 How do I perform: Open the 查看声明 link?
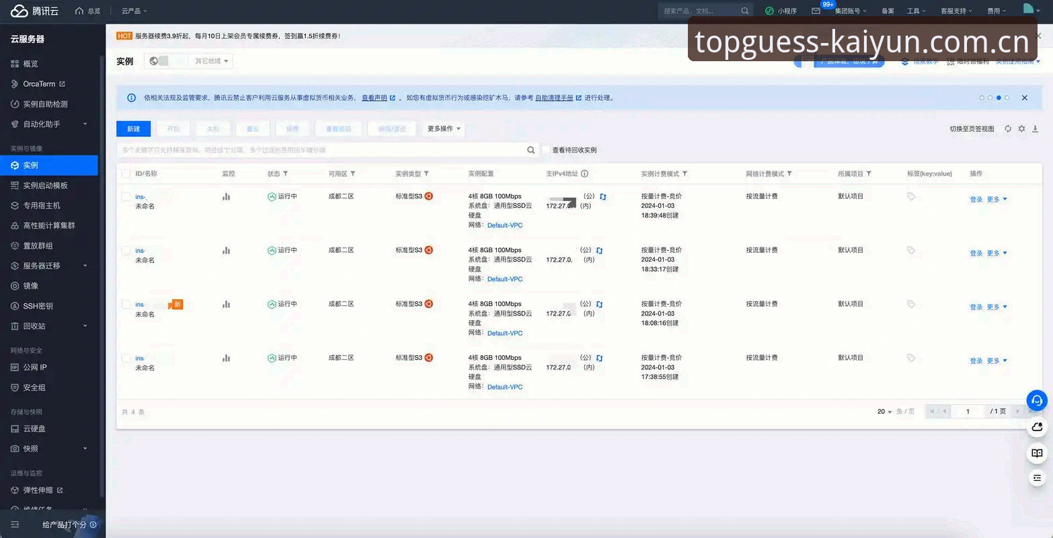pyautogui.click(x=375, y=98)
